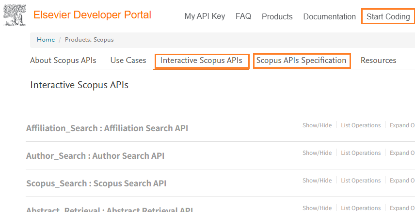Viewport: 415px width, 212px height.
Task: Open the Elsevier Developer Portal title link
Action: (x=92, y=15)
